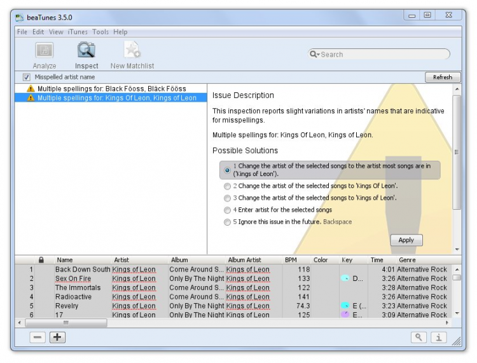Open the View menu

[56, 32]
